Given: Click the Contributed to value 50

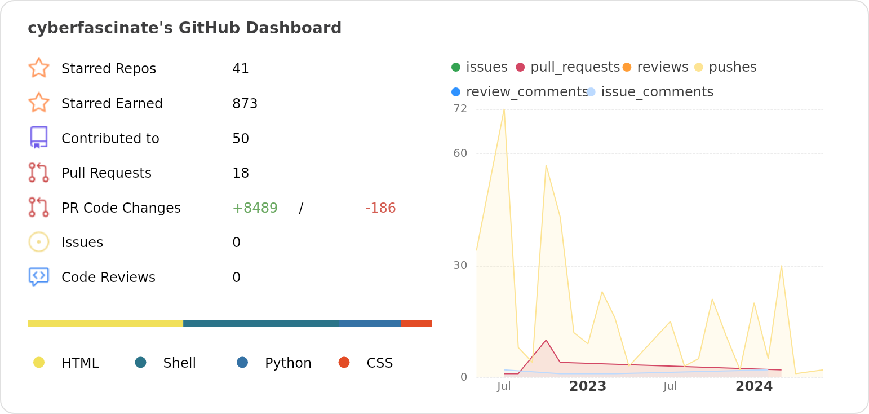Looking at the screenshot, I should tap(241, 139).
